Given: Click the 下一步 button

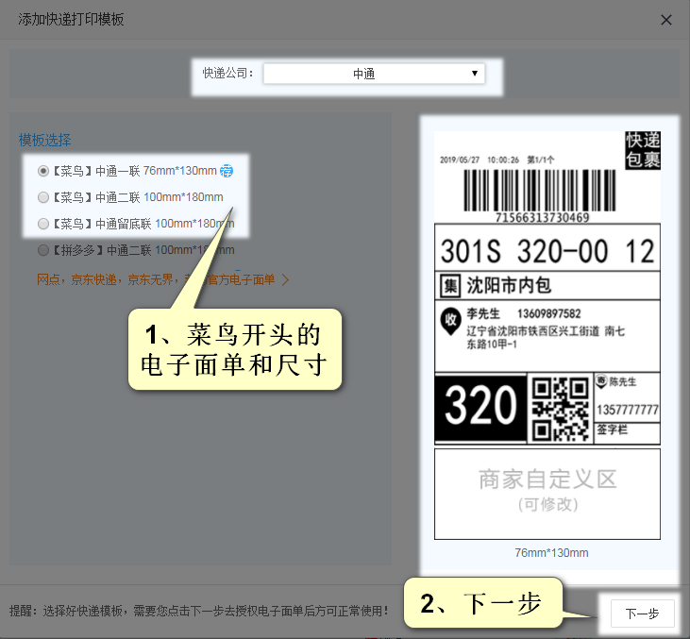Looking at the screenshot, I should pos(642,614).
